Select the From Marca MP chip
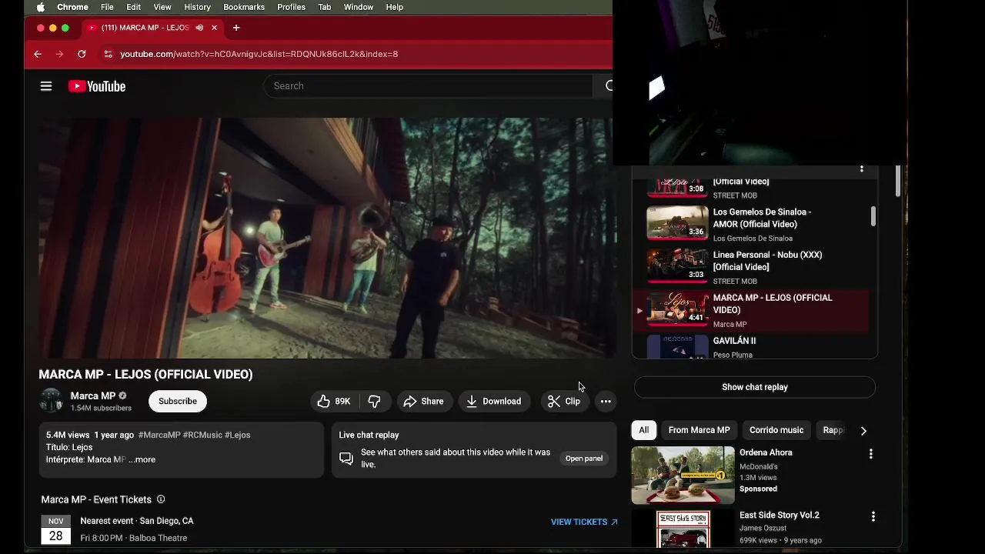The height and width of the screenshot is (554, 985). 699,430
